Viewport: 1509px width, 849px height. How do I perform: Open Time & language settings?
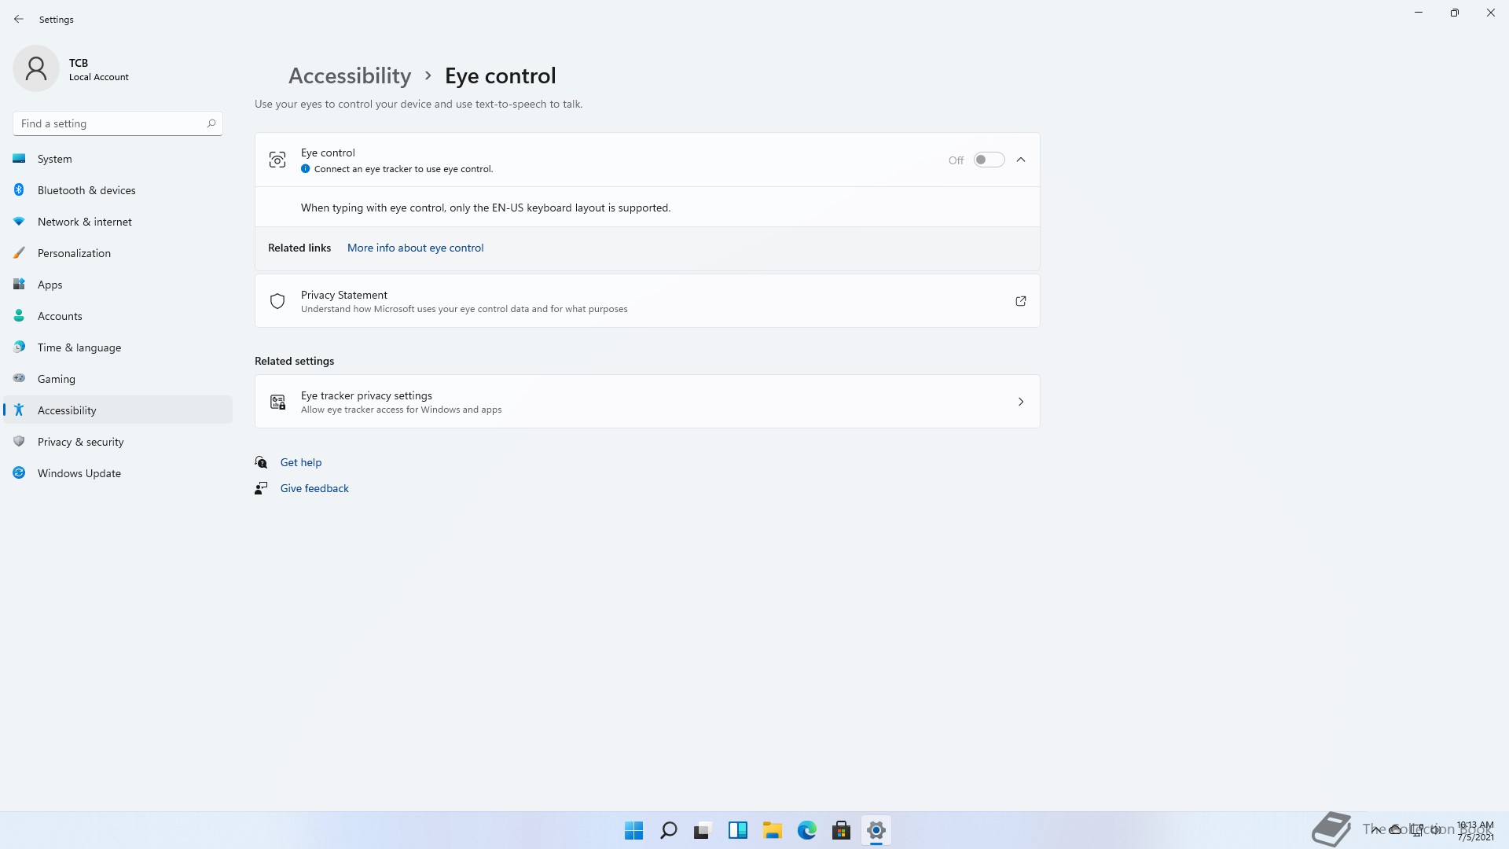pos(118,347)
